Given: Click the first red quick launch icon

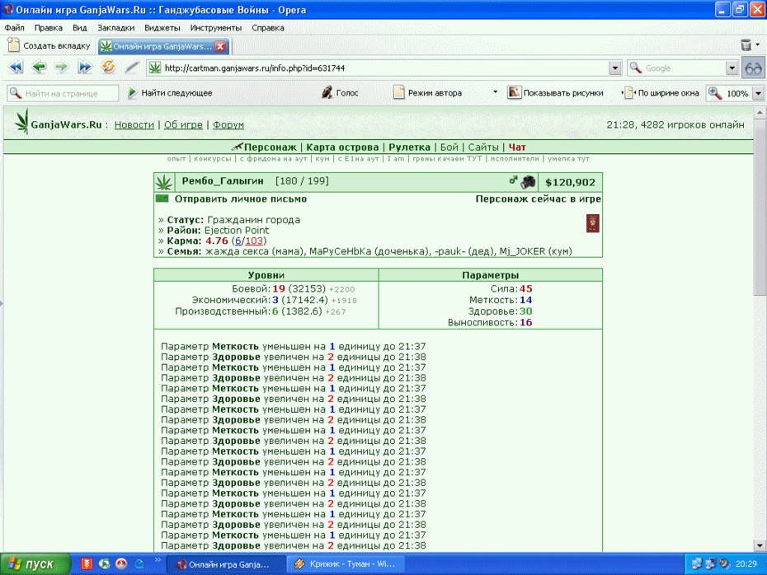Looking at the screenshot, I should (87, 563).
